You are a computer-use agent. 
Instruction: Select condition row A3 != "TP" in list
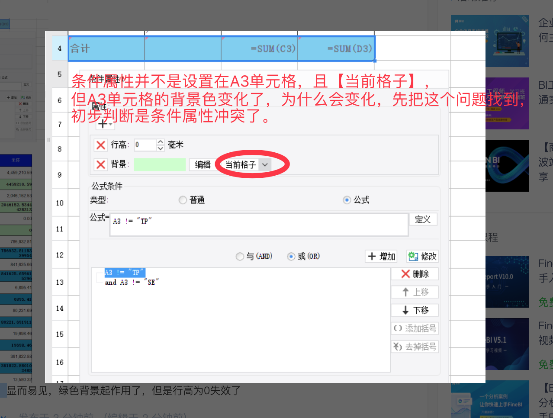click(x=125, y=273)
